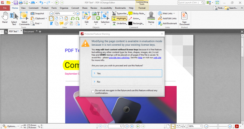Open a file with the folder icon
244x129 pixels.
[9, 2]
